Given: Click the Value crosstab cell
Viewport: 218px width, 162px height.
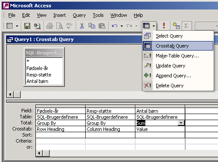Looking at the screenshot, I should tap(160, 129).
